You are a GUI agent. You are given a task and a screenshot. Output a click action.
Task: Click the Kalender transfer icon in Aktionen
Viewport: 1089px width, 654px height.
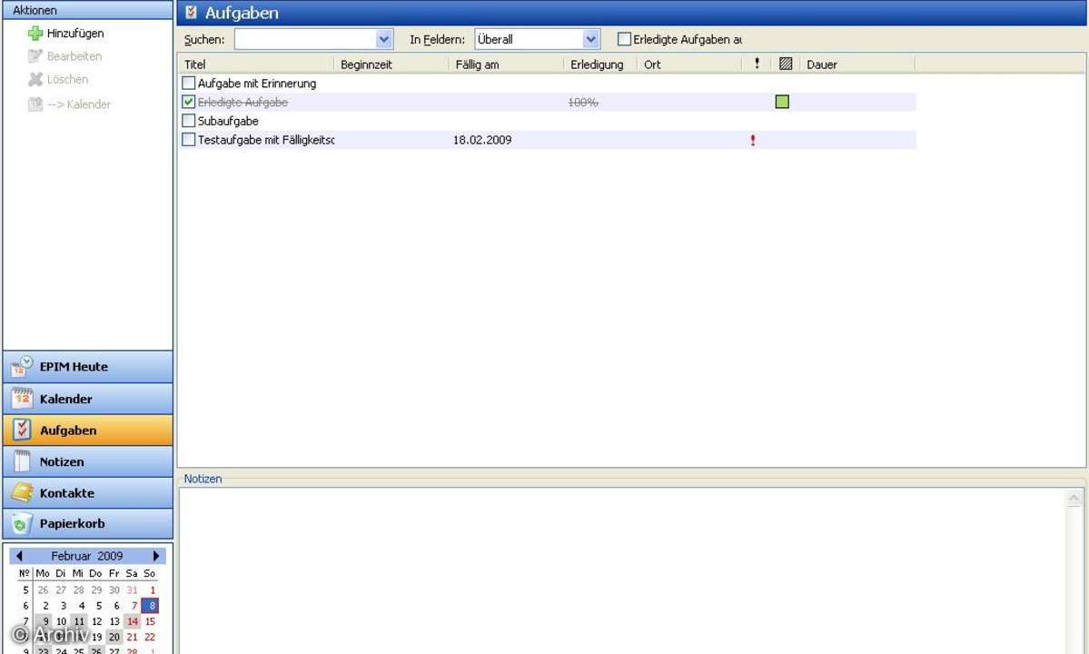(x=35, y=104)
